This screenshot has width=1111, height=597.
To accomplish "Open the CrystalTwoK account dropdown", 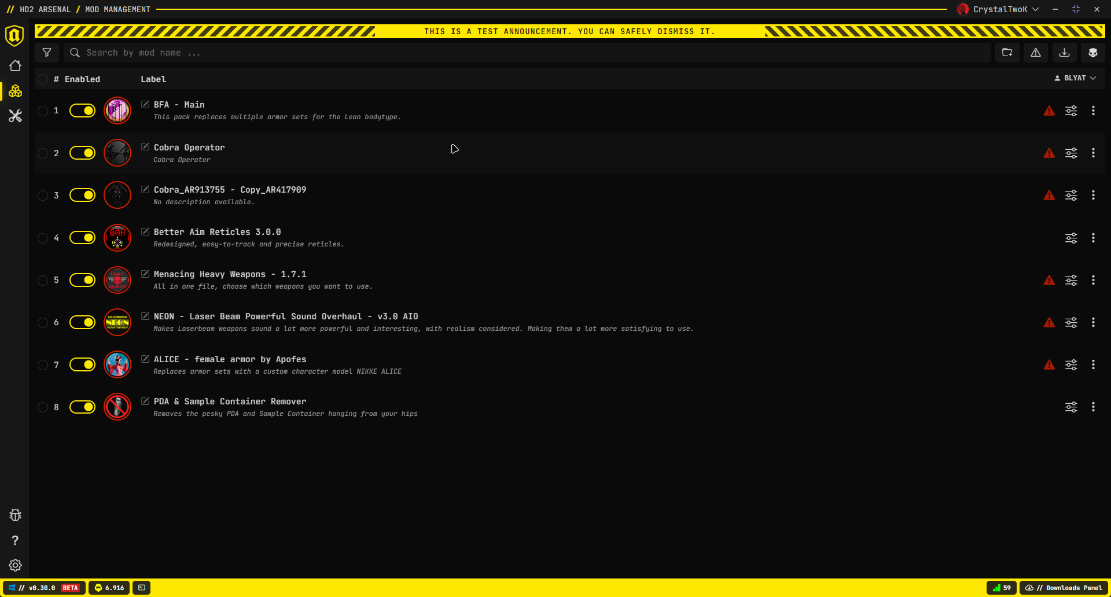I will click(x=999, y=9).
